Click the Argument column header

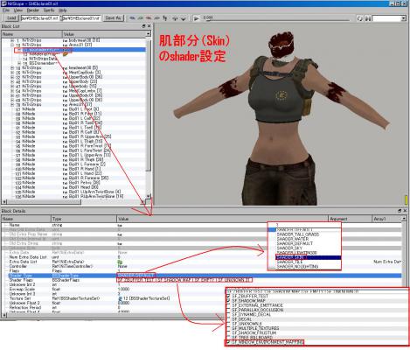[351, 219]
